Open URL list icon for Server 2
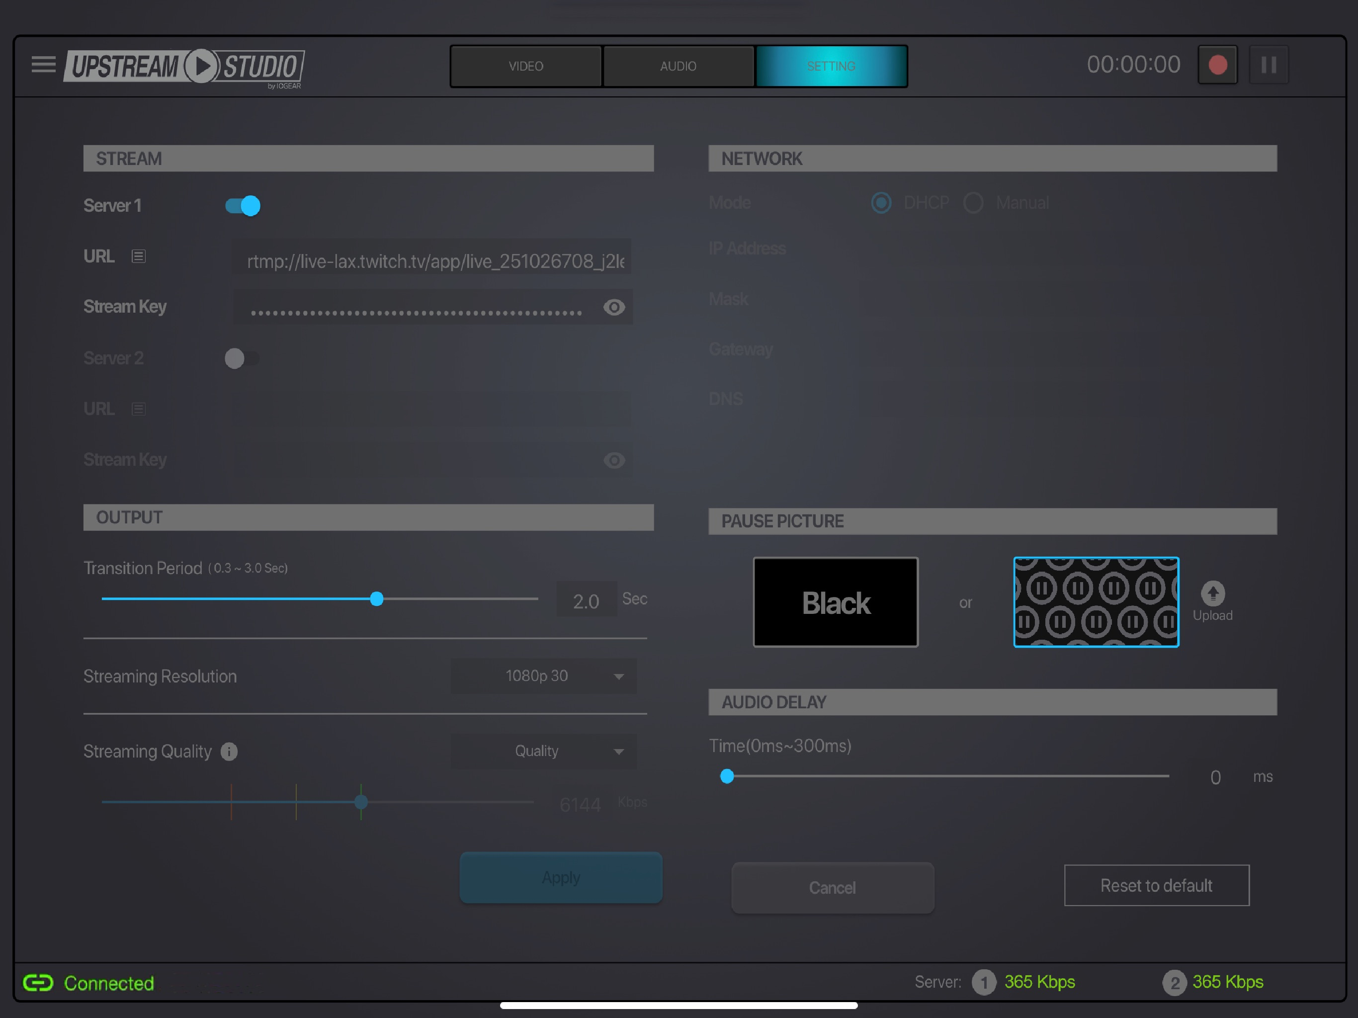1358x1018 pixels. (138, 409)
